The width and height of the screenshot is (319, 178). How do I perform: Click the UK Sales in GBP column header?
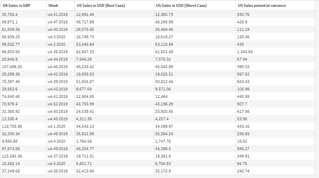(16, 6)
